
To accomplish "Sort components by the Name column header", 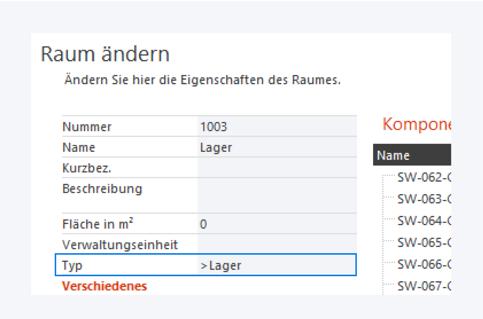I will [393, 155].
